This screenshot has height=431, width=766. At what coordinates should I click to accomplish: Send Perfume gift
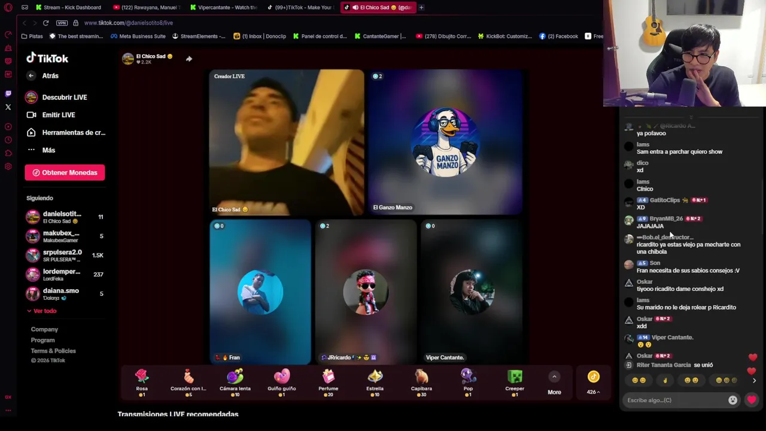329,383
